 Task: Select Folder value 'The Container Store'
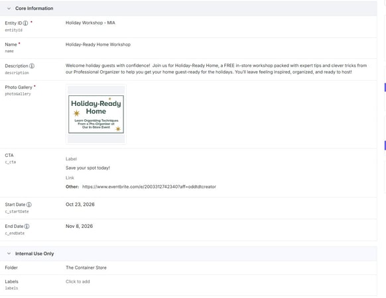click(86, 268)
